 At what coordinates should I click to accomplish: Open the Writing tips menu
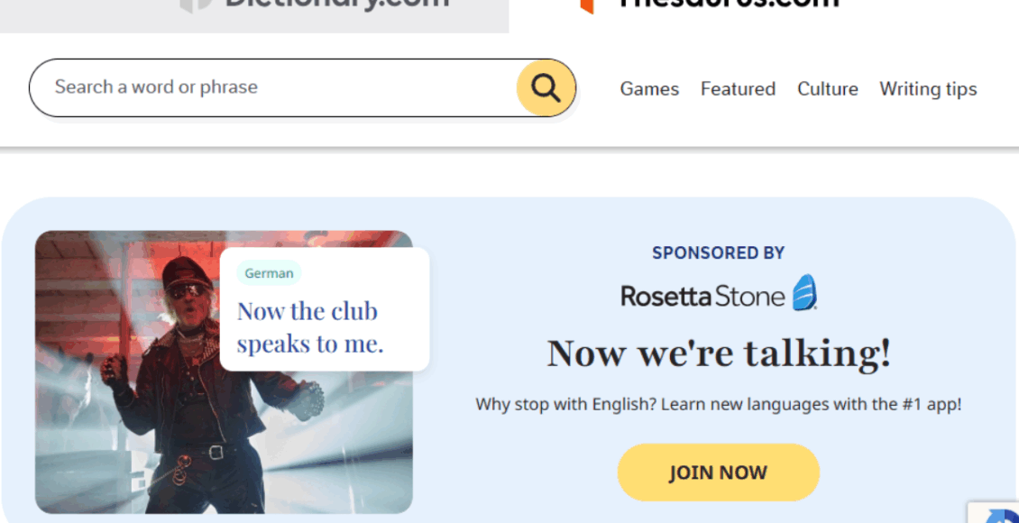(x=928, y=89)
